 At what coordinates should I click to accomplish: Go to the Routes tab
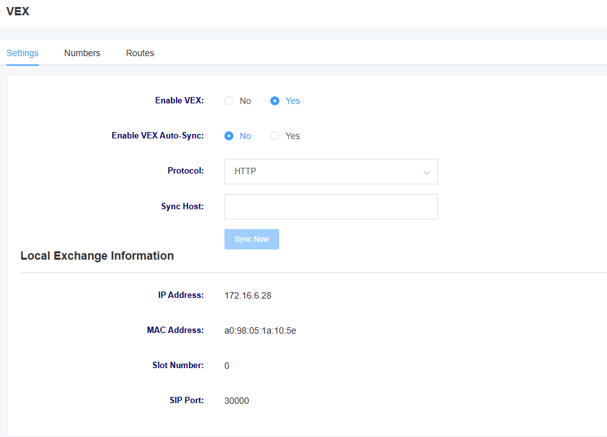140,53
